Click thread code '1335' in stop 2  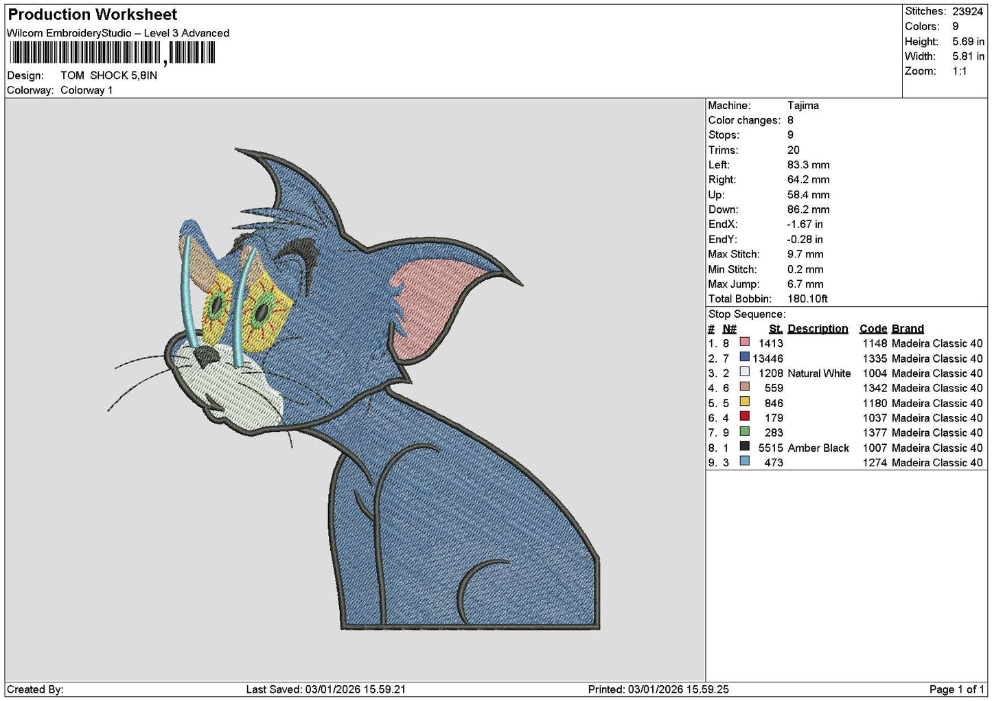pos(875,359)
